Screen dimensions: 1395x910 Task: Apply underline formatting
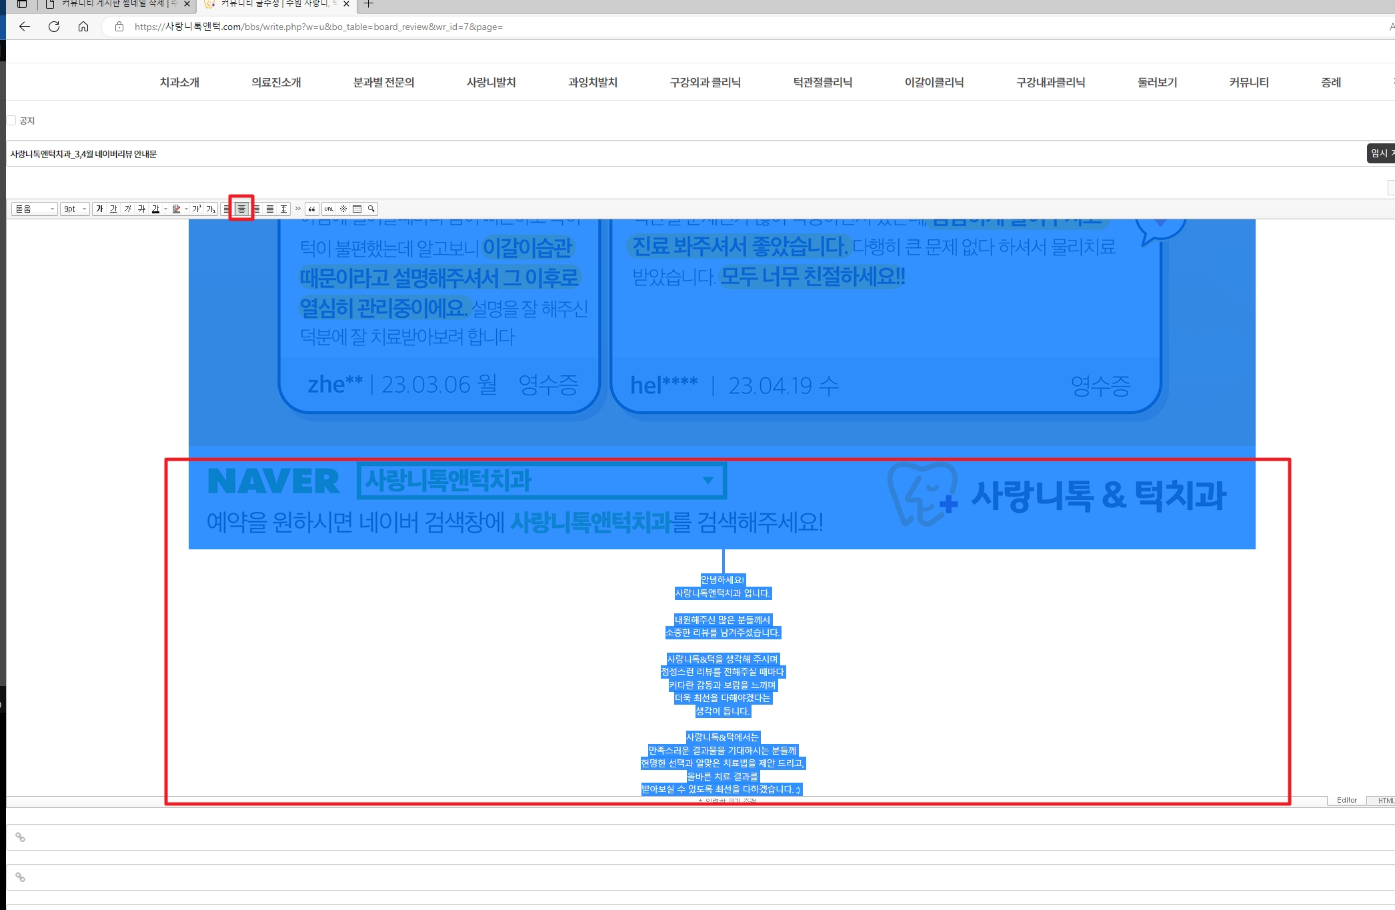click(x=113, y=209)
